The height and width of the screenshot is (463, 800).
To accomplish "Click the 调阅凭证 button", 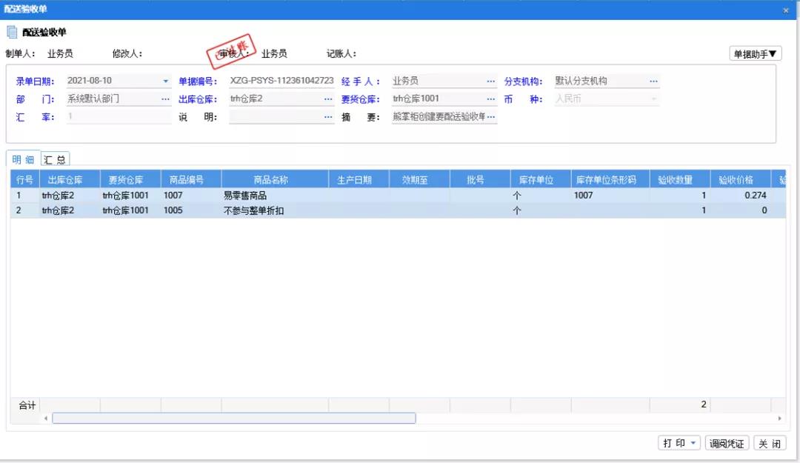I will coord(727,443).
